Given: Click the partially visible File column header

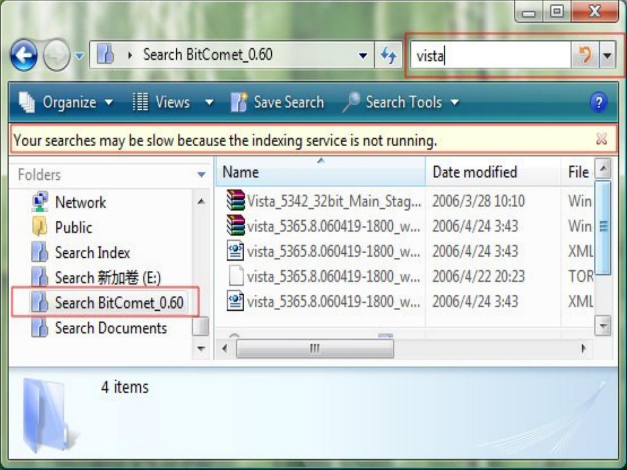Looking at the screenshot, I should [578, 172].
